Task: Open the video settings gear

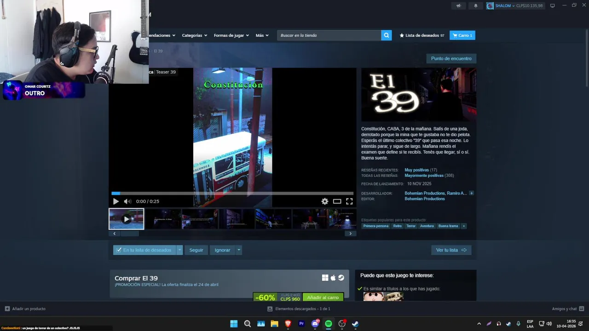Action: click(x=325, y=201)
